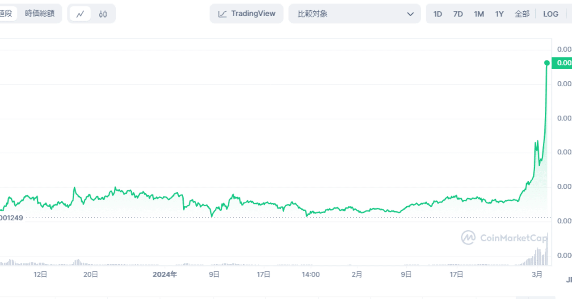
Task: Toggle the LOG scale
Action: [x=551, y=14]
